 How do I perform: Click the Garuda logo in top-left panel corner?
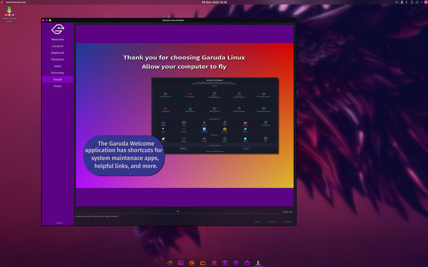2,2
